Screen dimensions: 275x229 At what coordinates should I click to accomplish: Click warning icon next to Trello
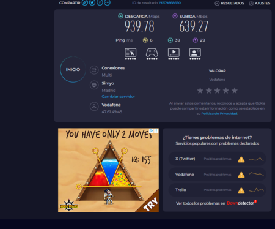coord(241,190)
